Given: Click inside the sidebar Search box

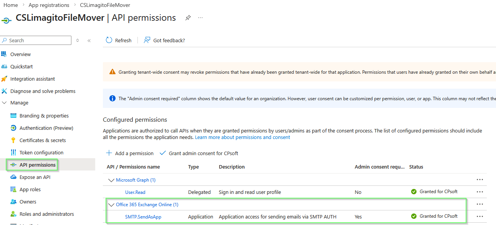Looking at the screenshot, I should [x=36, y=40].
